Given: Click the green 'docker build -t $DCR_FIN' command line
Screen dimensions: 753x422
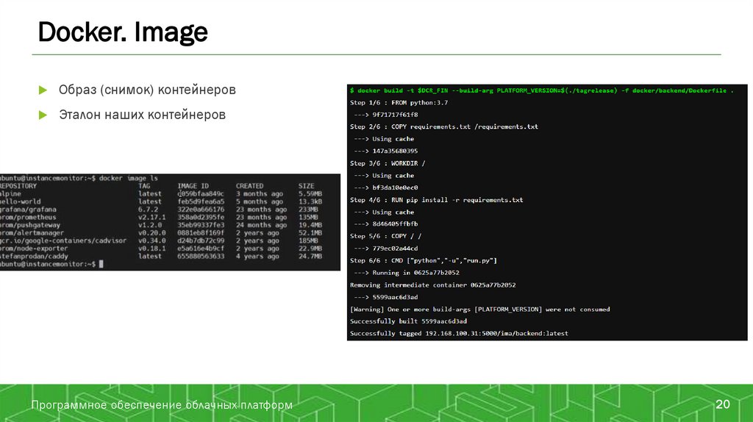Looking at the screenshot, I should click(x=542, y=90).
